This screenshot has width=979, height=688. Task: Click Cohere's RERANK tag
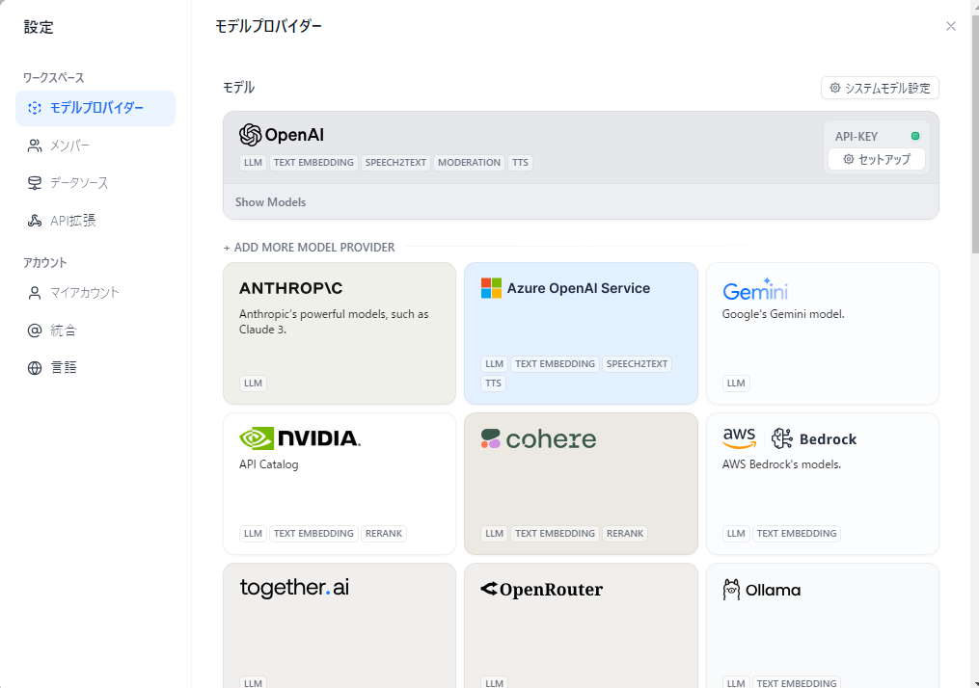point(624,533)
